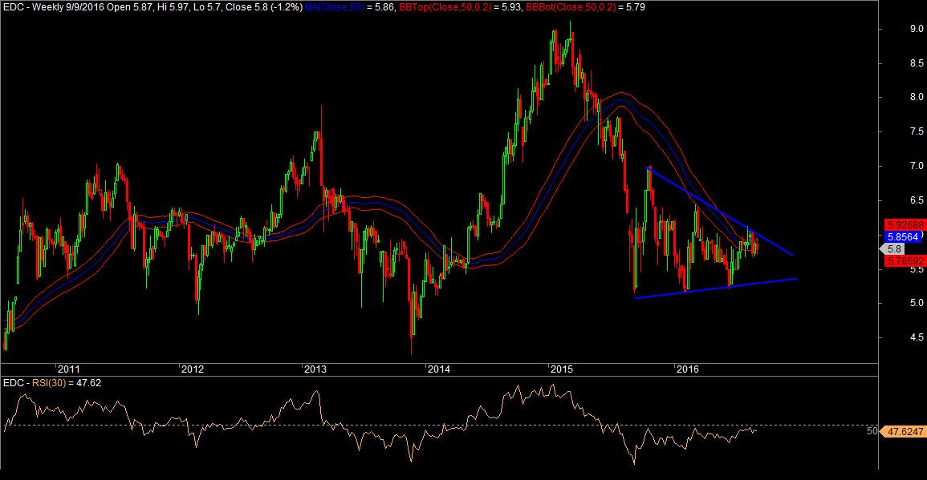Click the red 5.78592 lower band price tag
This screenshot has height=480, width=927.
904,261
